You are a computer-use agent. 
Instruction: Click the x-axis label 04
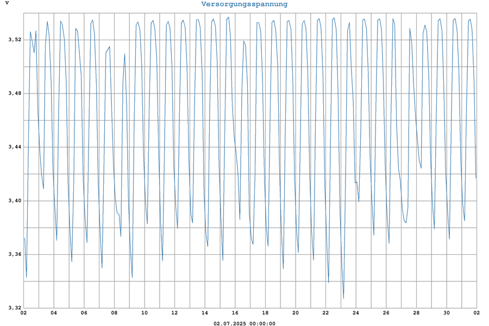[x=54, y=313]
